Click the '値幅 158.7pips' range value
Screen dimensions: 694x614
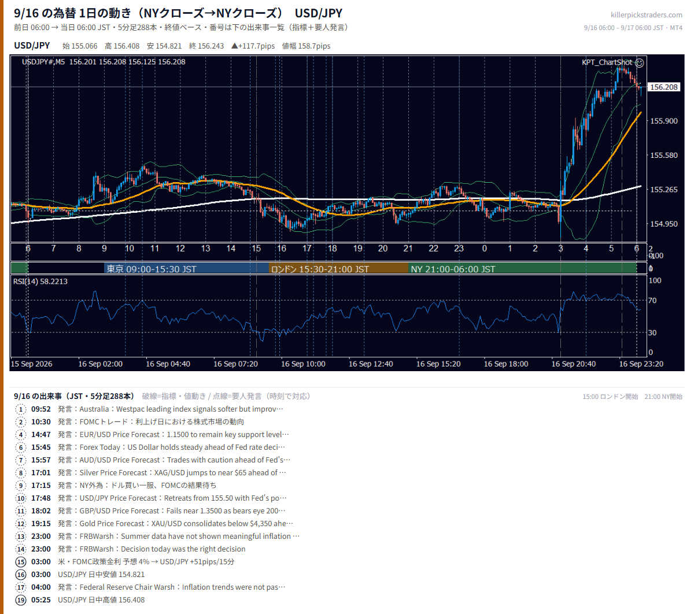coord(307,46)
